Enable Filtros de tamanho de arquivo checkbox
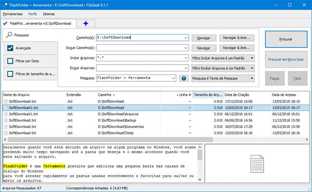The width and height of the screenshot is (312, 192). pos(10,74)
